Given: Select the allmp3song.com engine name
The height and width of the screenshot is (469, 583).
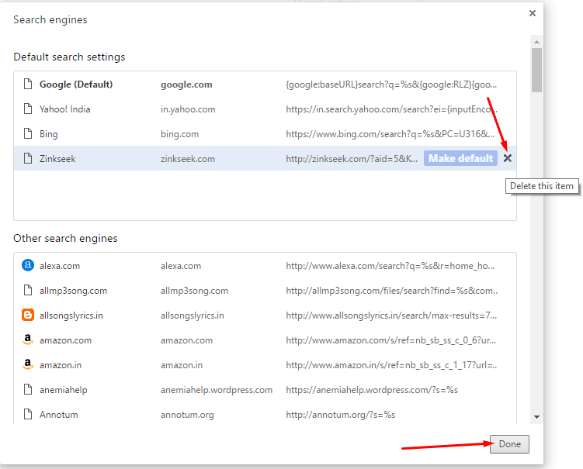Looking at the screenshot, I should (73, 291).
